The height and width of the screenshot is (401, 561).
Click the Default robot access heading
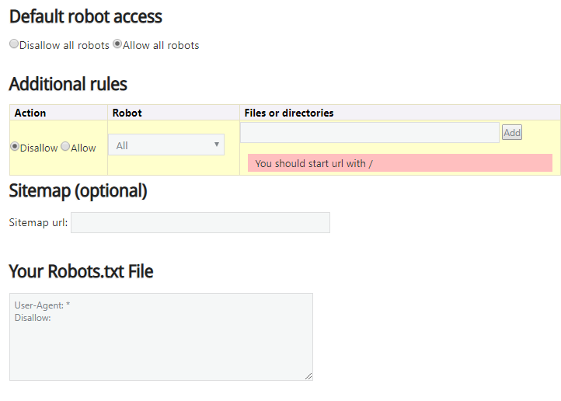(85, 16)
